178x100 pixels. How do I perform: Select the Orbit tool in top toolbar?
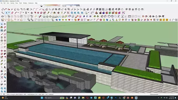click(58, 13)
